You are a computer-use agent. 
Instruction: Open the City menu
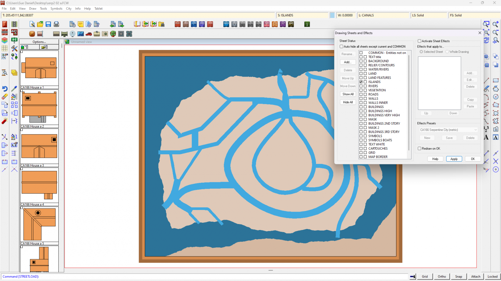pyautogui.click(x=69, y=9)
